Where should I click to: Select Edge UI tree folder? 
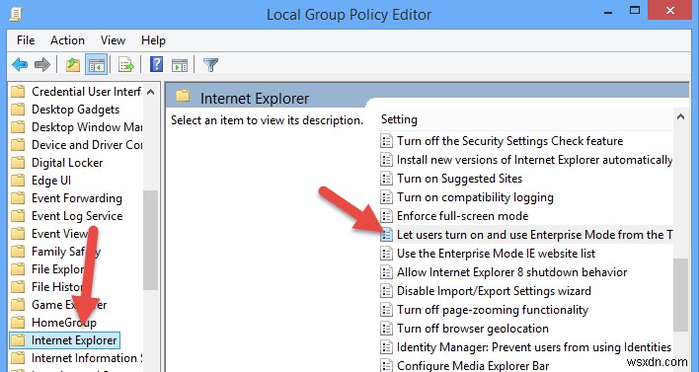coord(40,181)
